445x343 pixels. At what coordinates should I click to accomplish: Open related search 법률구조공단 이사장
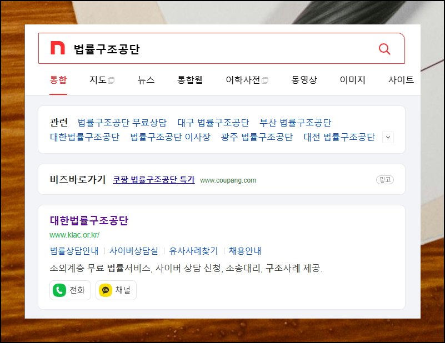171,137
